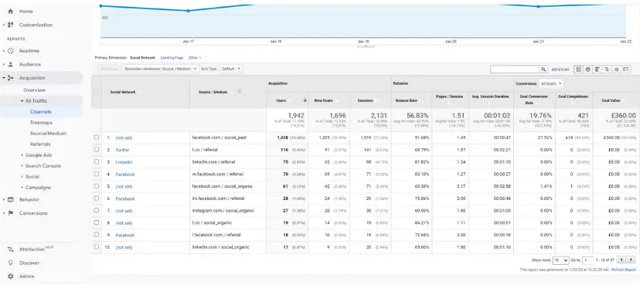Click the Acquisition branching icon
Screen dimensions: 640x295
point(11,78)
